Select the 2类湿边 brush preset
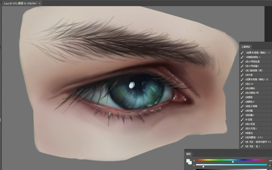 (256, 133)
